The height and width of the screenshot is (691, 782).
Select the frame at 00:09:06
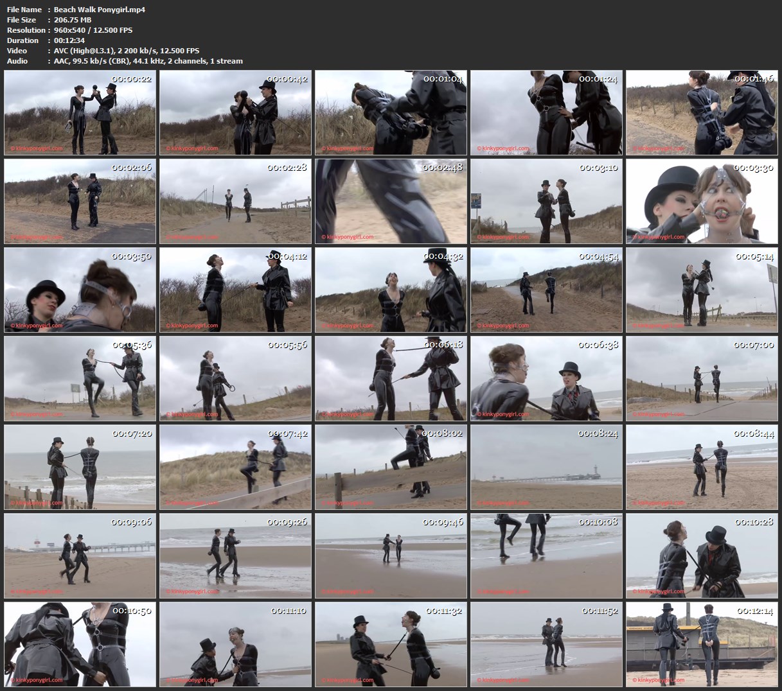[80, 555]
